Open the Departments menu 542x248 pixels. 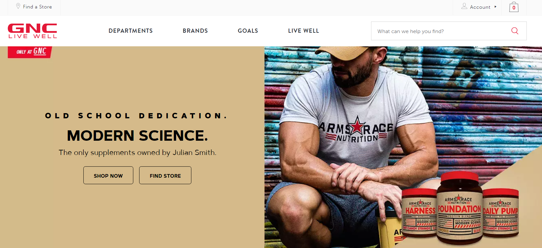tap(131, 31)
